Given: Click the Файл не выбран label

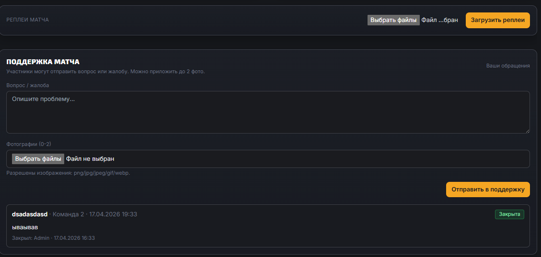Looking at the screenshot, I should [x=90, y=159].
